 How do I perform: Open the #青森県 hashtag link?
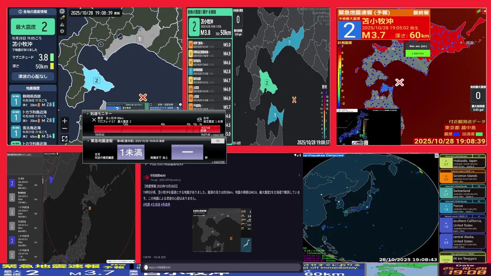coord(166,205)
